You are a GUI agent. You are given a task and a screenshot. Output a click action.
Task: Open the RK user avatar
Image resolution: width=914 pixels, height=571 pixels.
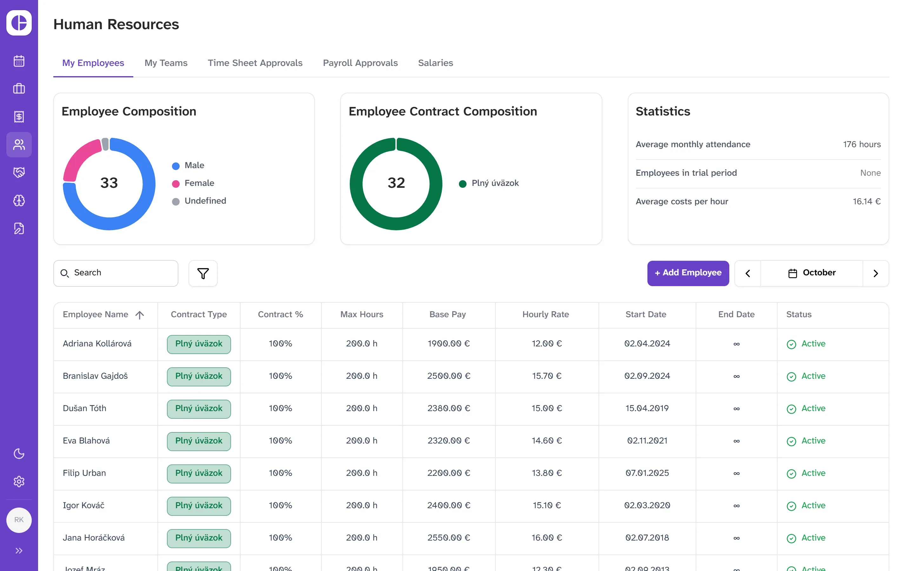point(19,520)
